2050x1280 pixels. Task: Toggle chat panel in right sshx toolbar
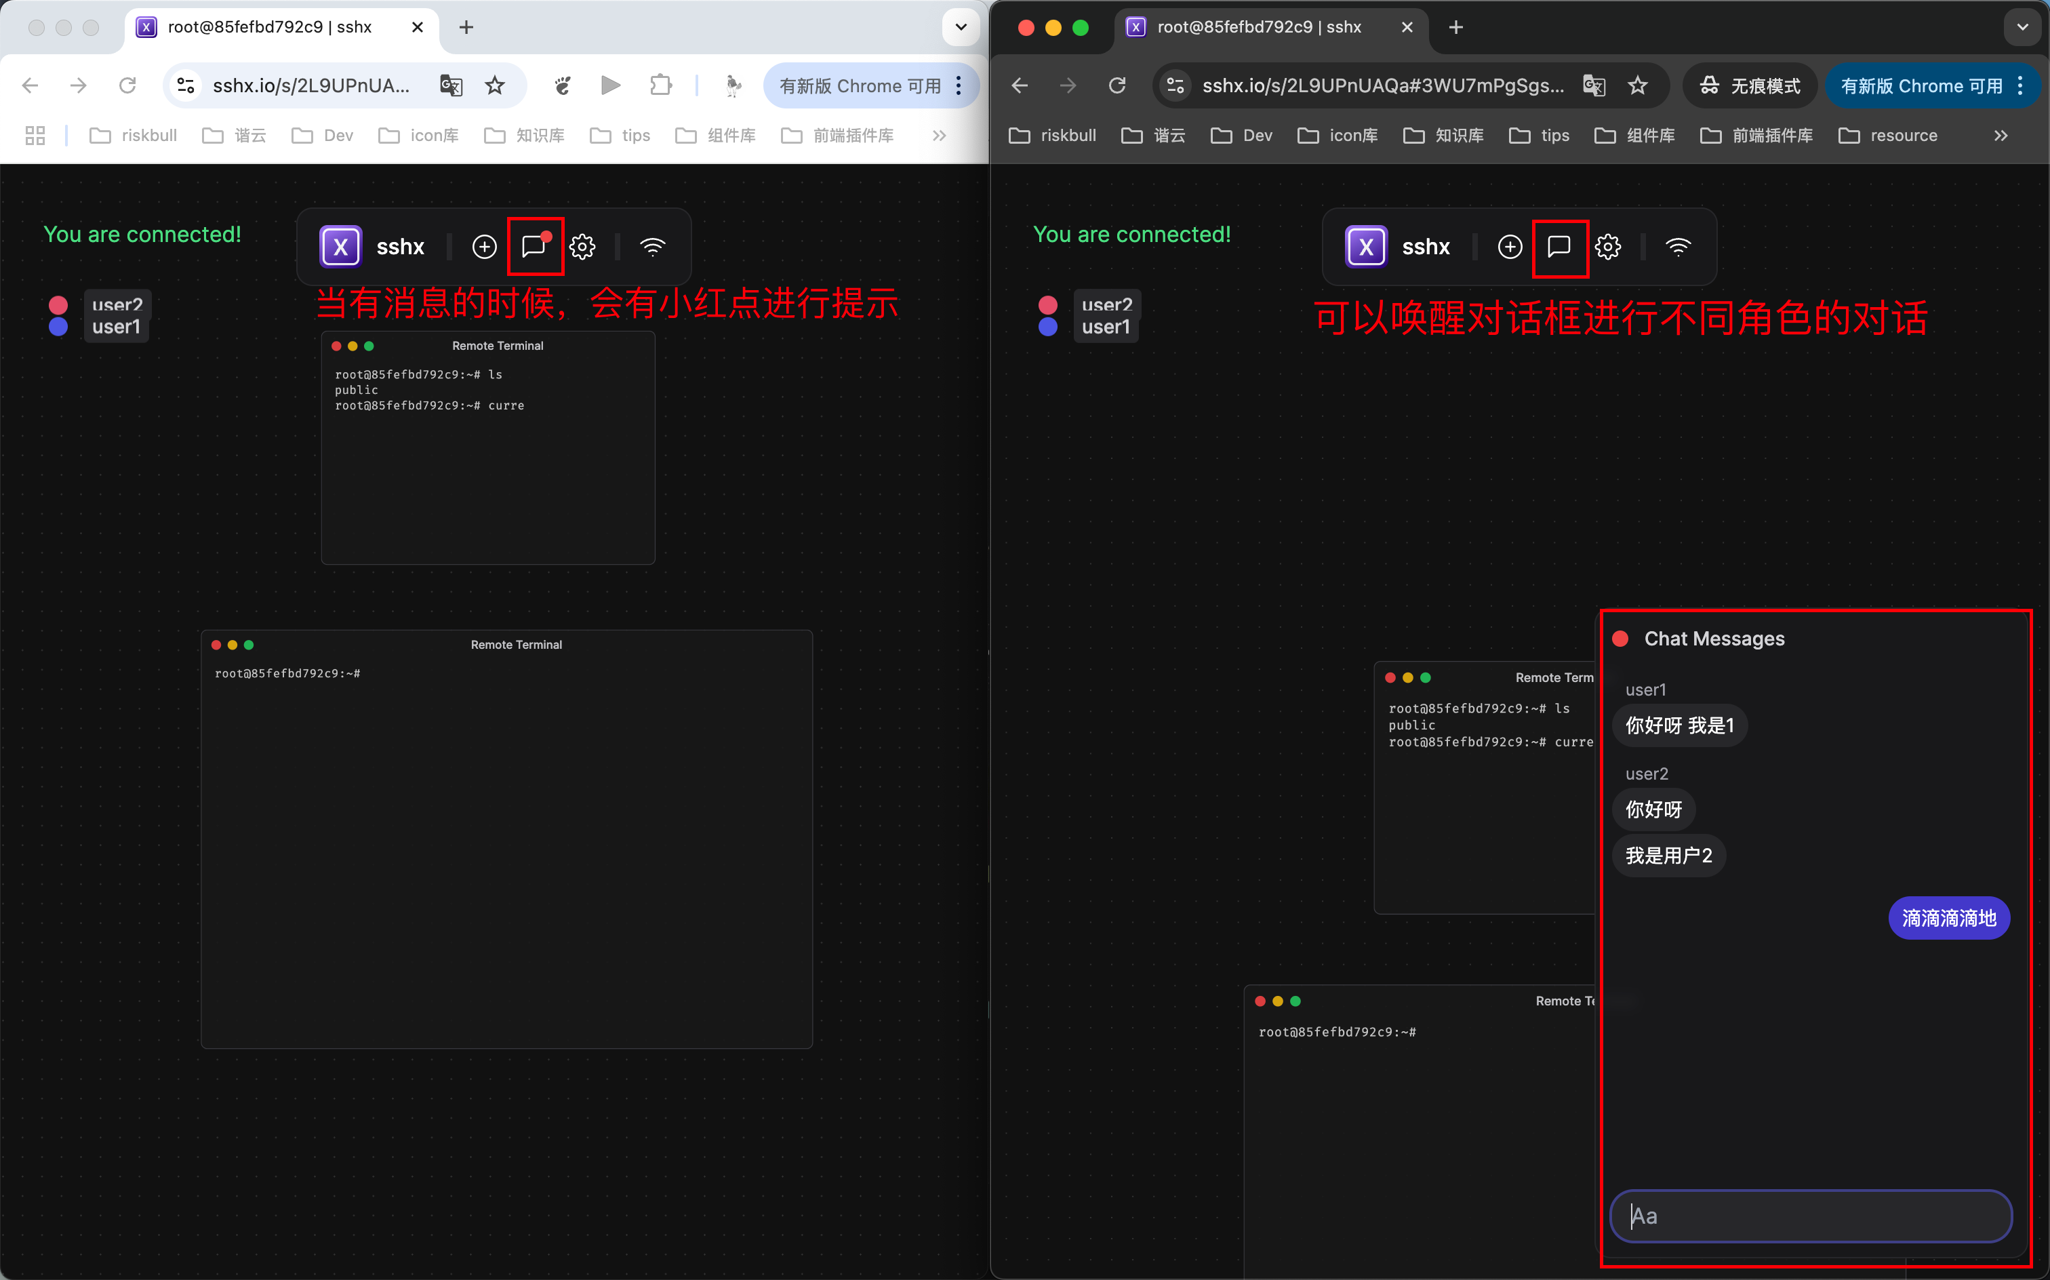[1559, 246]
